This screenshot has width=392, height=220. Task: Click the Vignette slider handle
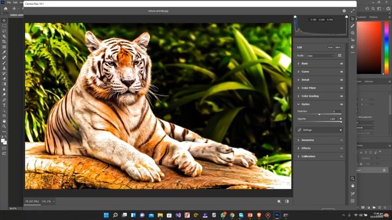pyautogui.click(x=341, y=122)
